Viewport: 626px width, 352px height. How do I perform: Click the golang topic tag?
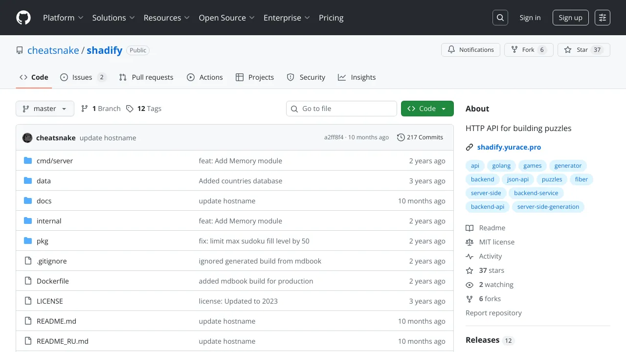[501, 166]
